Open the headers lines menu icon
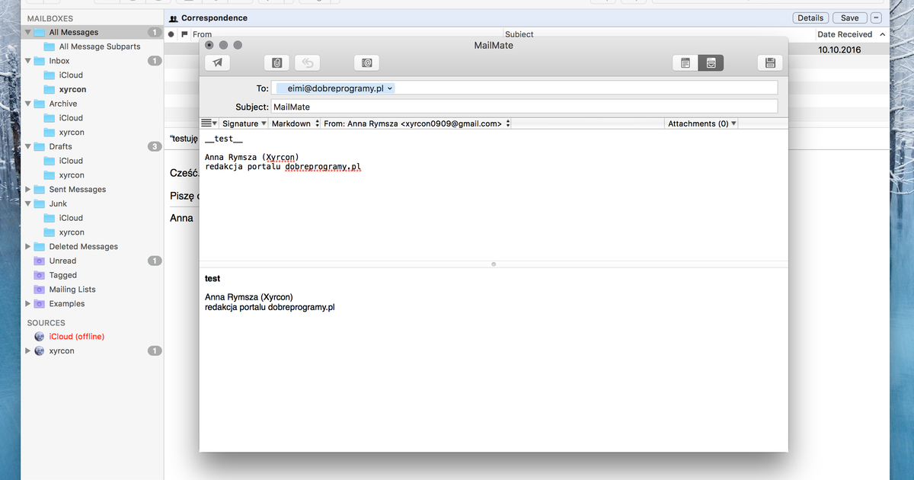 (209, 123)
